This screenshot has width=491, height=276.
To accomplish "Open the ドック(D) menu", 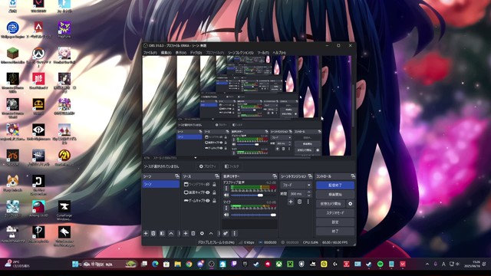I will [196, 53].
